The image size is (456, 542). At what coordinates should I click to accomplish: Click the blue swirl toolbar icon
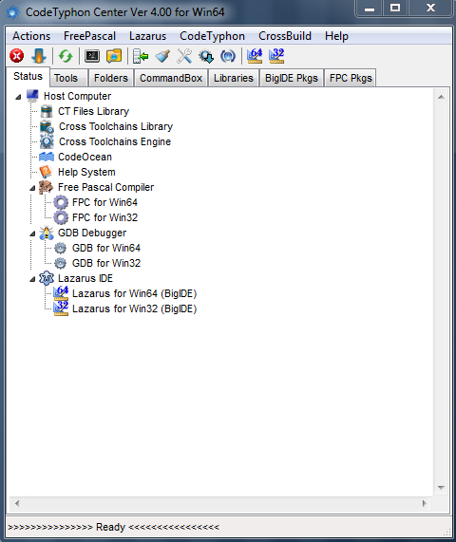228,56
